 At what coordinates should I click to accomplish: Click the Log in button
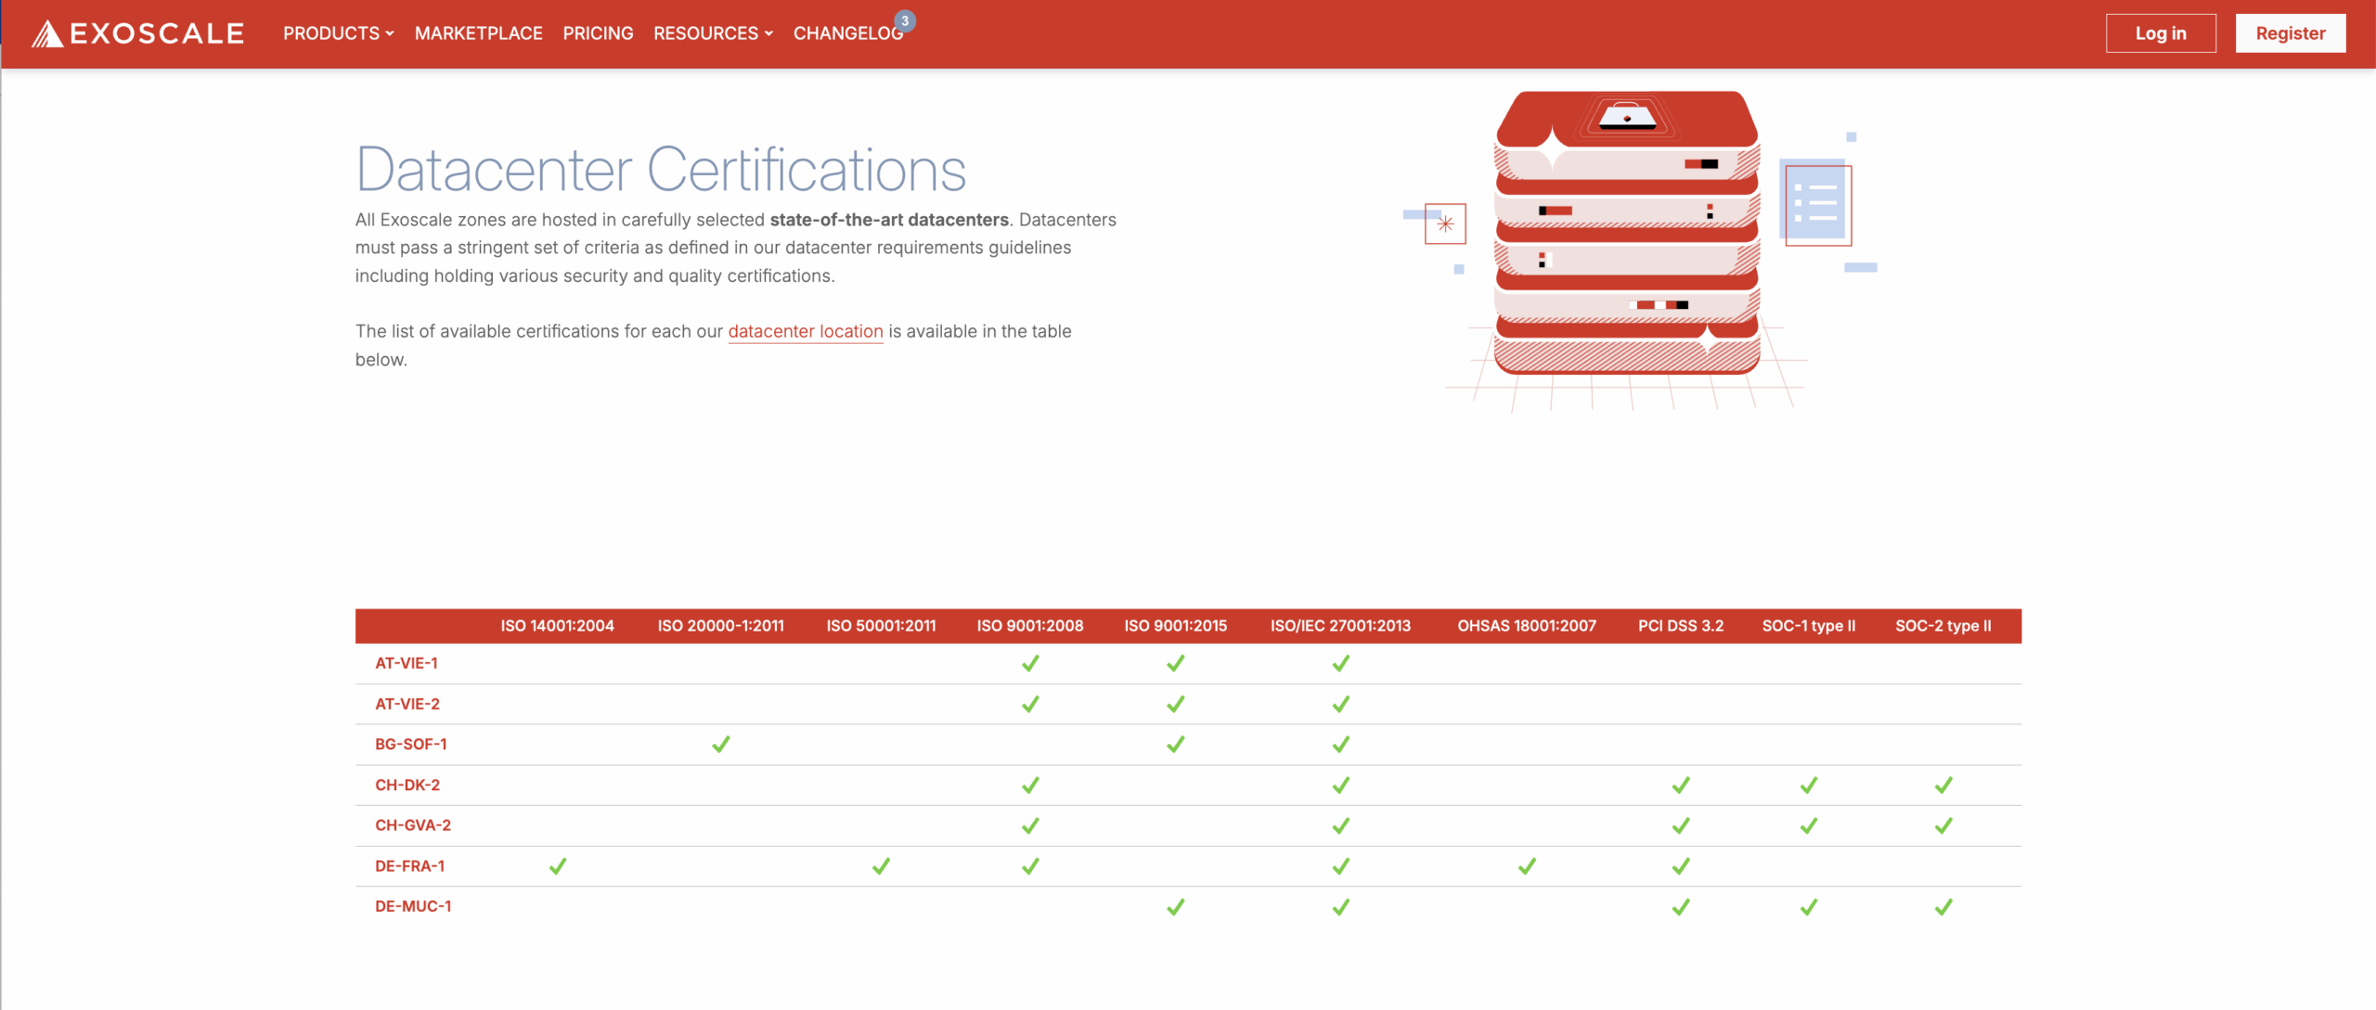point(2161,33)
